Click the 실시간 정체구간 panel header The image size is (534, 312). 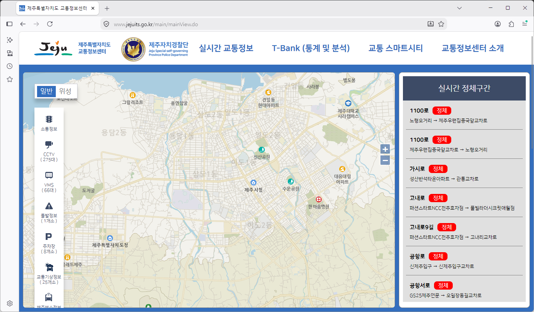(x=464, y=89)
